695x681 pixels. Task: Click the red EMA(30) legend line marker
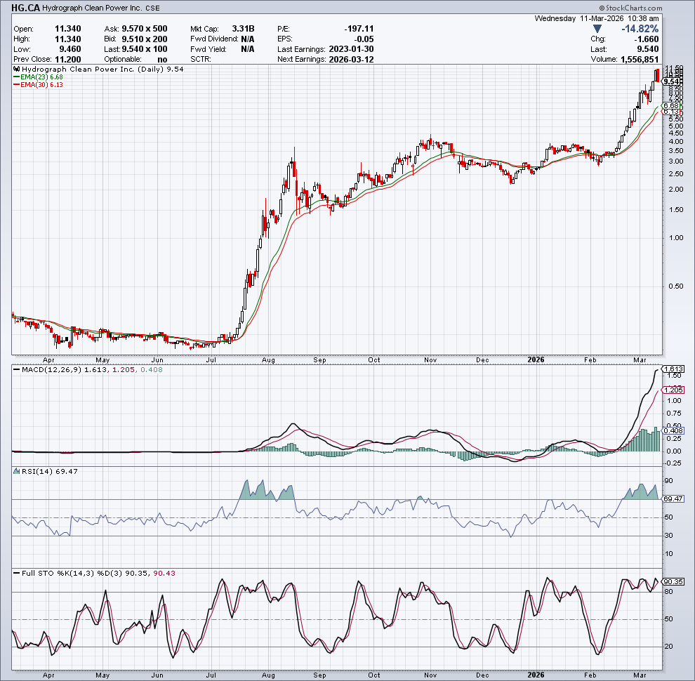pyautogui.click(x=17, y=85)
